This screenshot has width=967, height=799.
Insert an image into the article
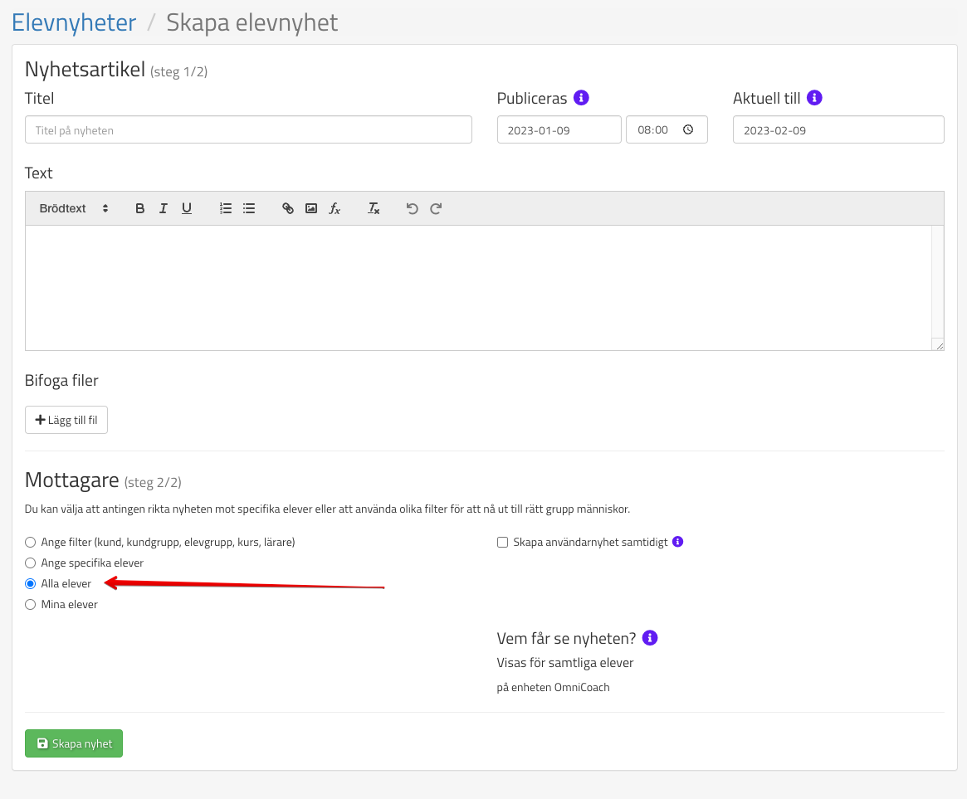tap(311, 208)
